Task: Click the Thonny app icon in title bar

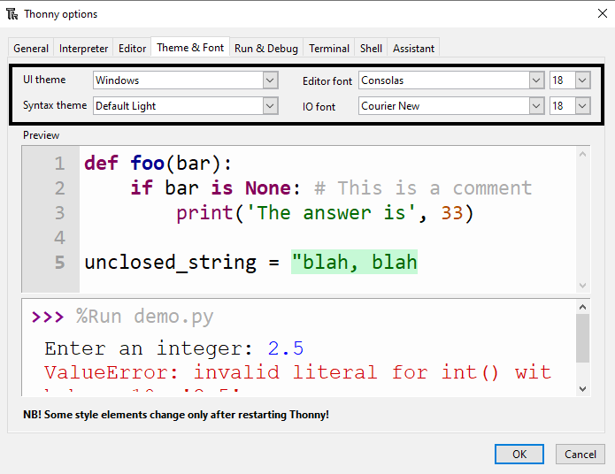Action: click(x=12, y=14)
